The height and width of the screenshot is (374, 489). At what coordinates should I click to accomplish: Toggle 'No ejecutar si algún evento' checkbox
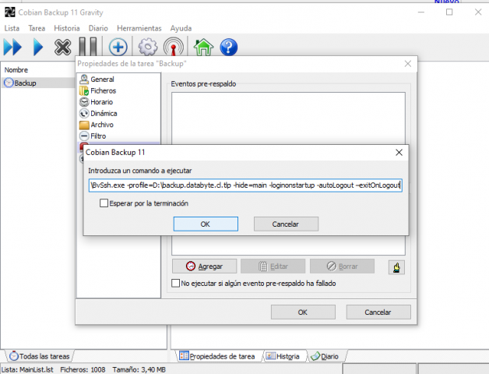coord(175,283)
